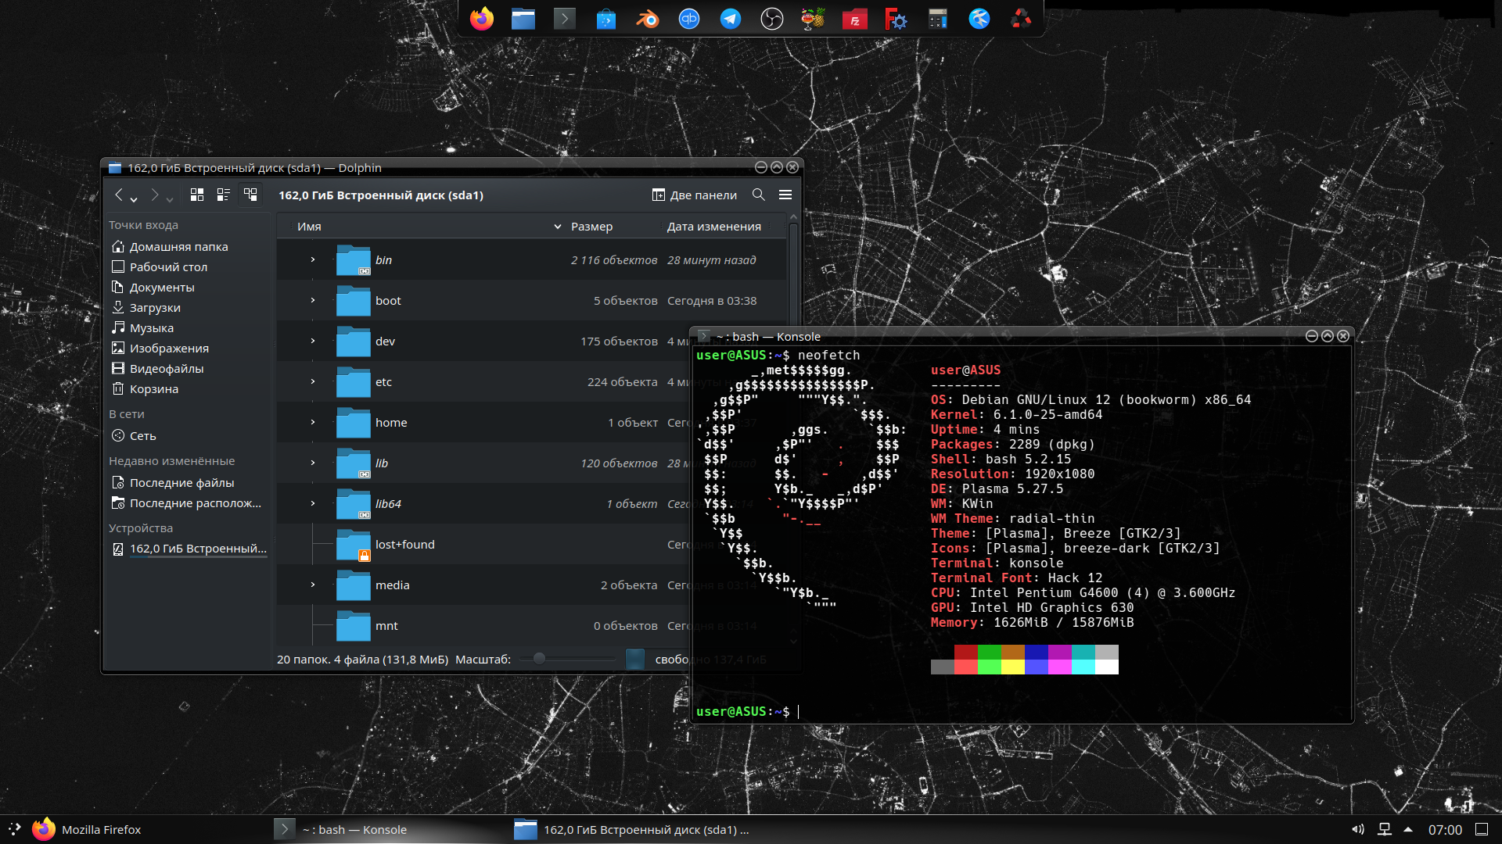Open Видеофайлы place
Viewport: 1502px width, 844px height.
tap(188, 368)
